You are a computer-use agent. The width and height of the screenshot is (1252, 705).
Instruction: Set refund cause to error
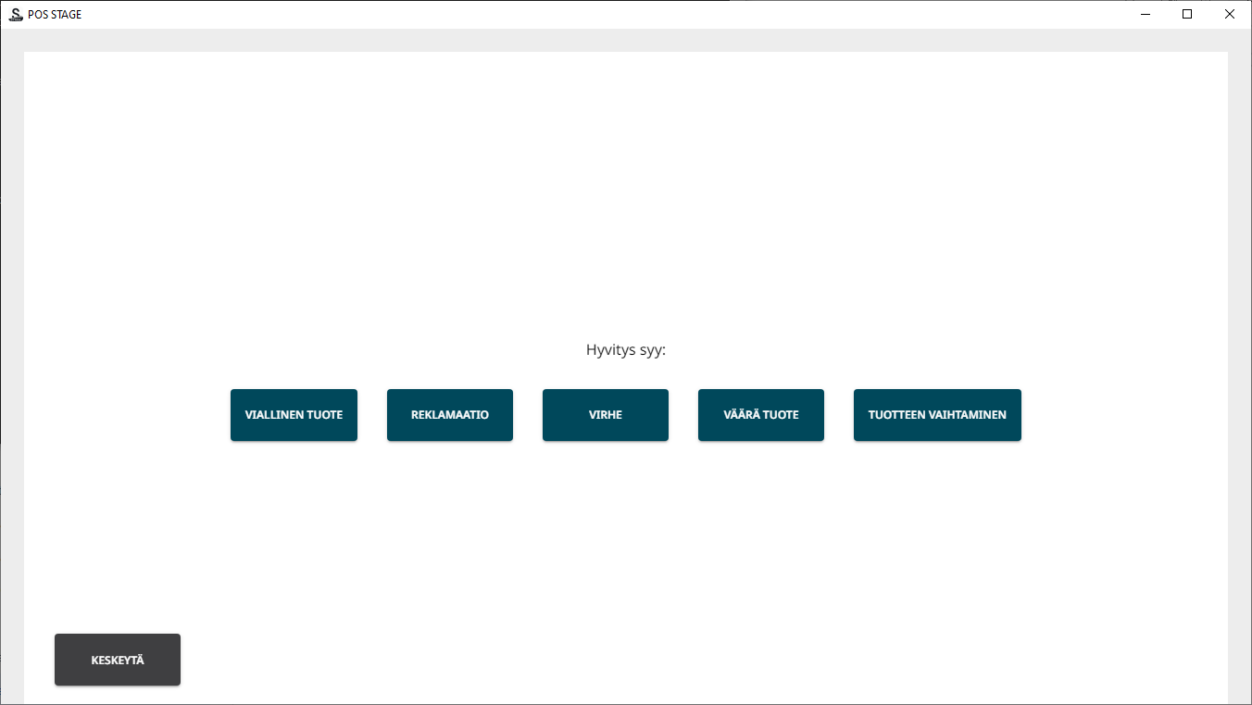tap(605, 415)
